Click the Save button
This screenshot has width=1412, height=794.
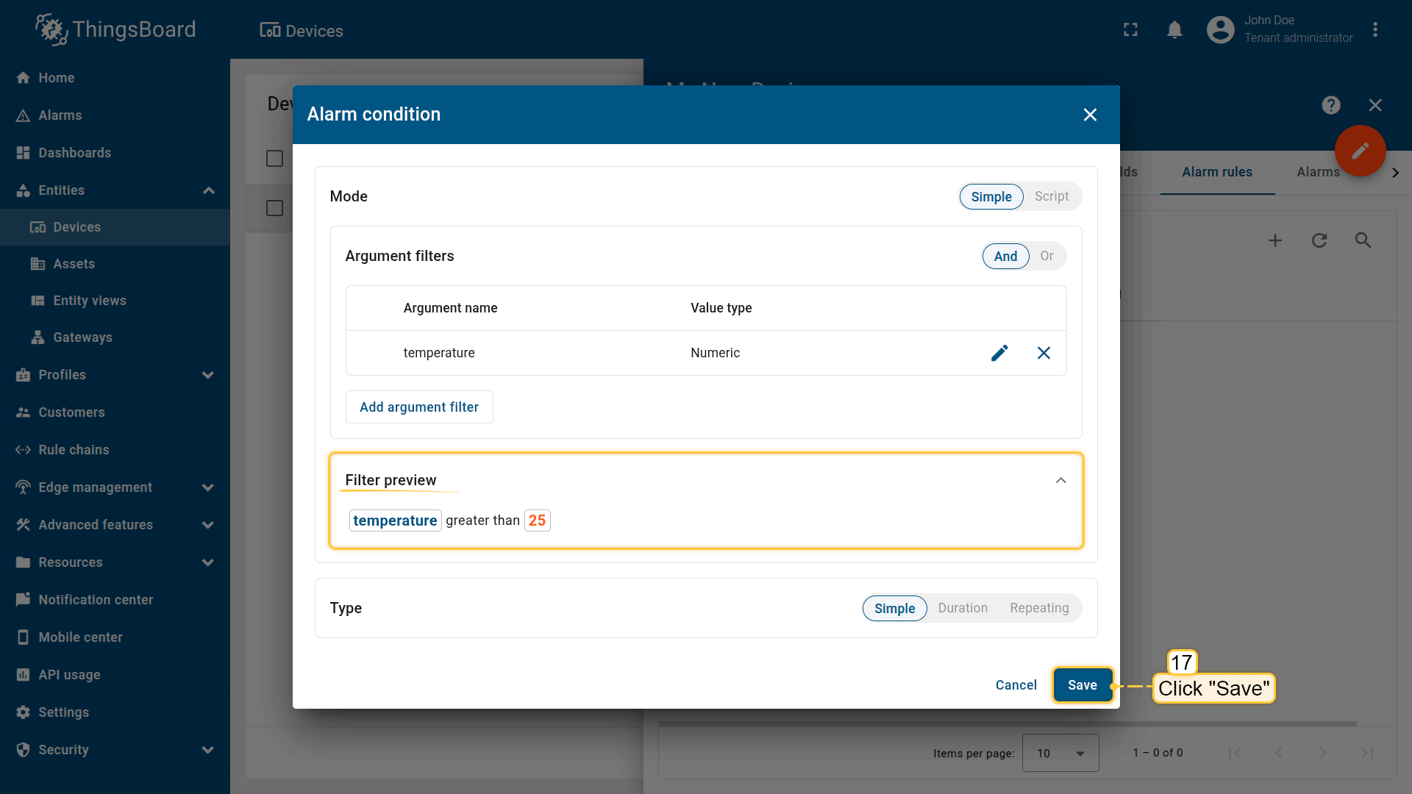pos(1082,685)
